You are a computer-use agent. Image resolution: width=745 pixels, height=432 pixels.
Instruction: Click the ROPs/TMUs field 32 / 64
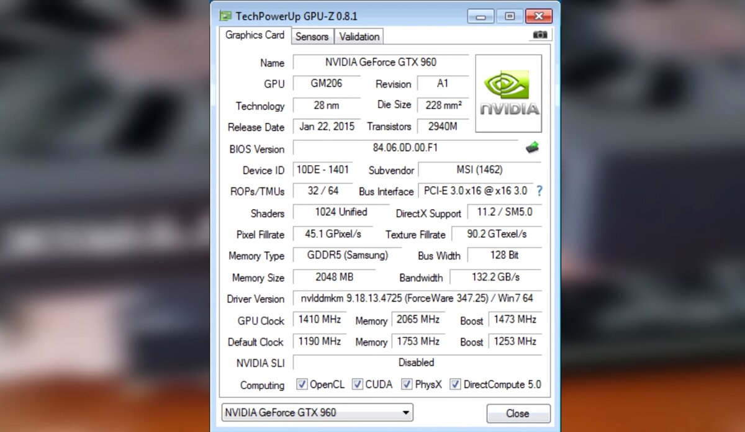pos(323,191)
